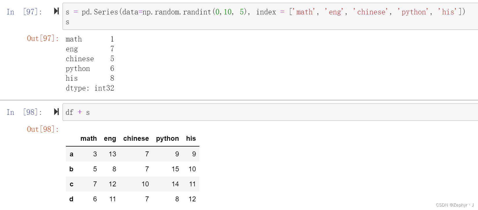Click the Out[97] output prompt
The height and width of the screenshot is (210, 478).
[43, 38]
